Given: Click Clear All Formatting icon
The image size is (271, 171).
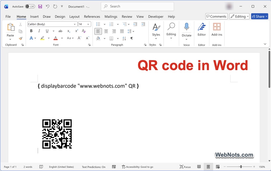Looking at the screenshot, I should click(84, 31).
